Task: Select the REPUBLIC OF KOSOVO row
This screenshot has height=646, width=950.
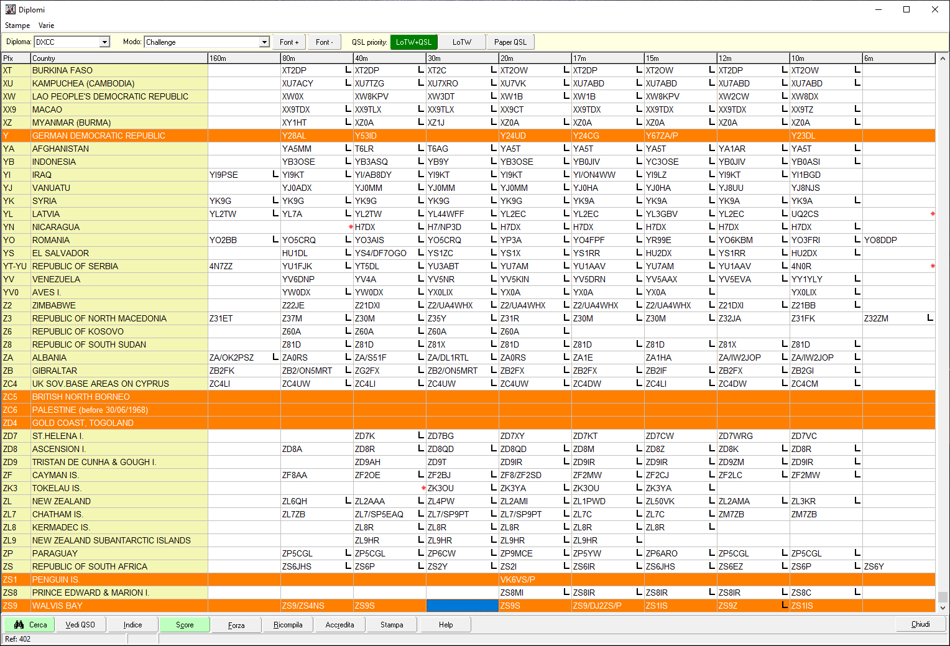Action: click(x=469, y=331)
